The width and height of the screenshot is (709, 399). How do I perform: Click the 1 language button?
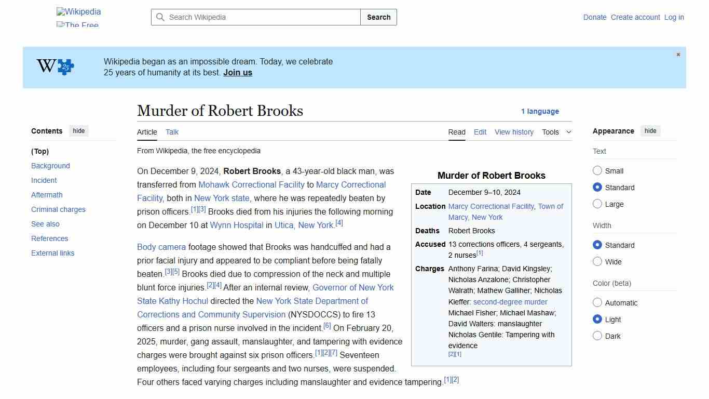[540, 111]
